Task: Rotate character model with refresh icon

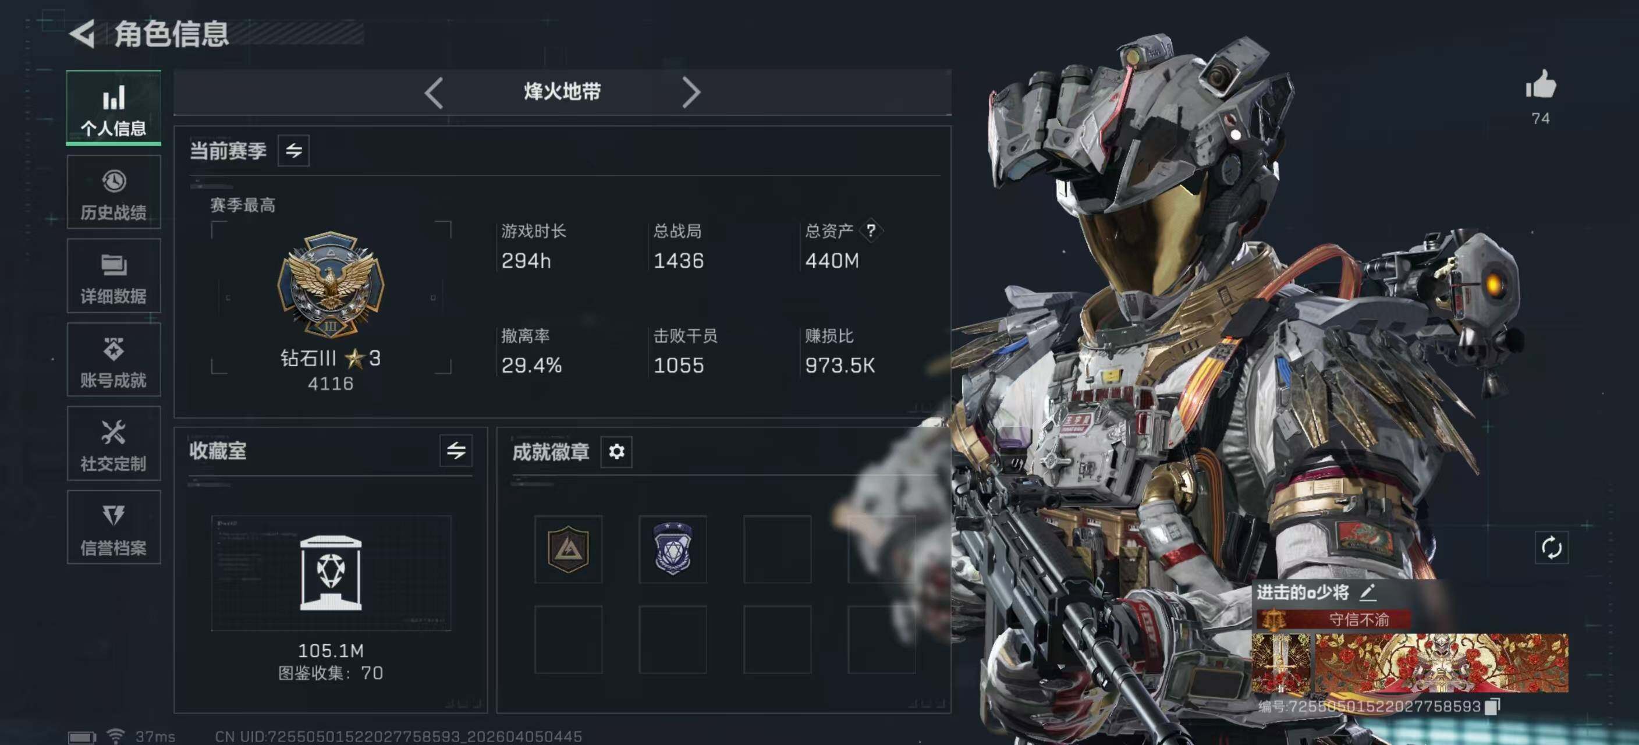Action: [x=1551, y=548]
